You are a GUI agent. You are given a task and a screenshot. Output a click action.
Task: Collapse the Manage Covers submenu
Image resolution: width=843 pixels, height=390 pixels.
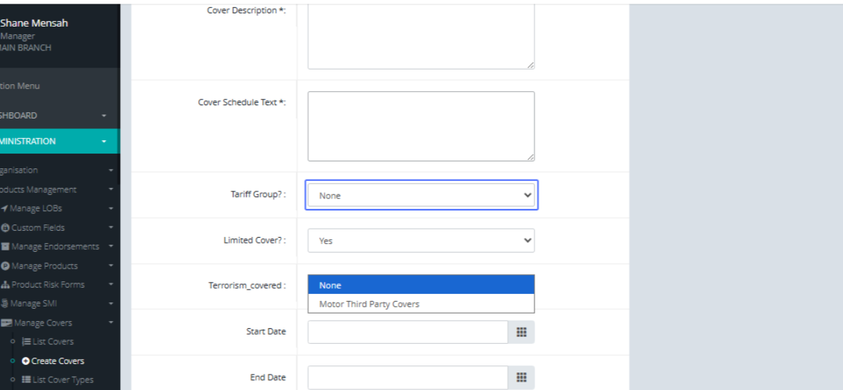coord(110,323)
